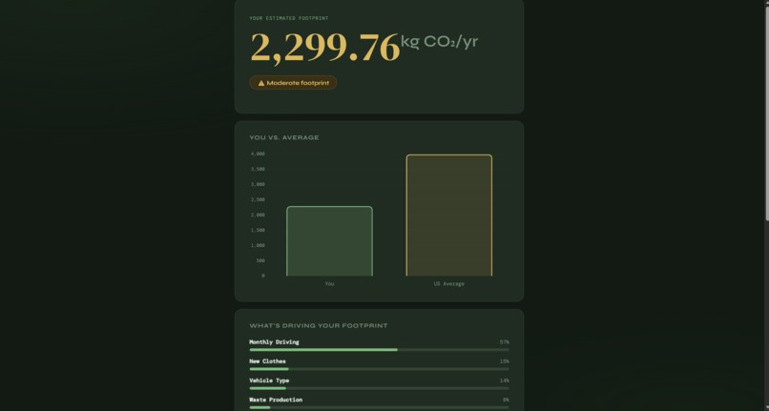Image resolution: width=769 pixels, height=411 pixels.
Task: Click the 57% value for Monthly Driving
Action: [x=504, y=341]
